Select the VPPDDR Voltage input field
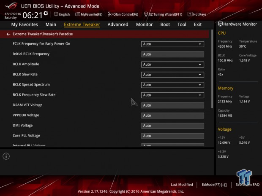 (172, 115)
